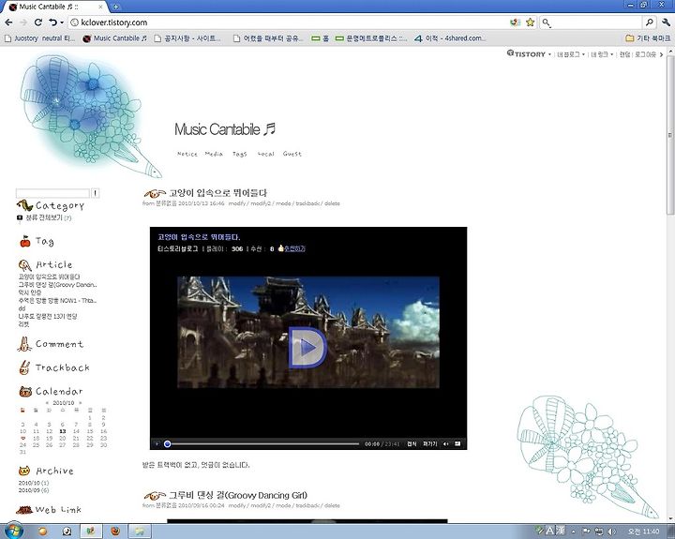Open the Windows Start menu
This screenshot has width=675, height=539.
pos(14,530)
